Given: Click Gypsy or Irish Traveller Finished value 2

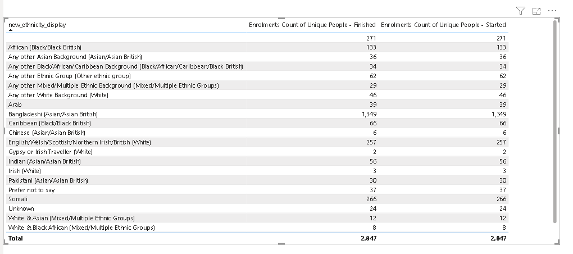Looking at the screenshot, I should click(x=375, y=152).
